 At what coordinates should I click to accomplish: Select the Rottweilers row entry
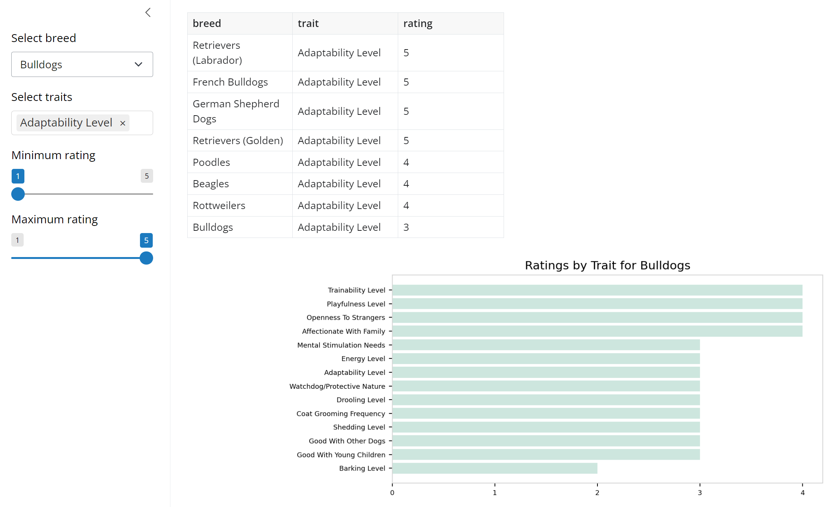click(x=219, y=205)
